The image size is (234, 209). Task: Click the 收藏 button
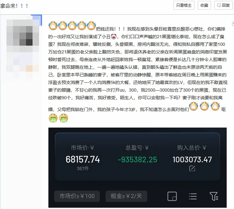(204, 5)
